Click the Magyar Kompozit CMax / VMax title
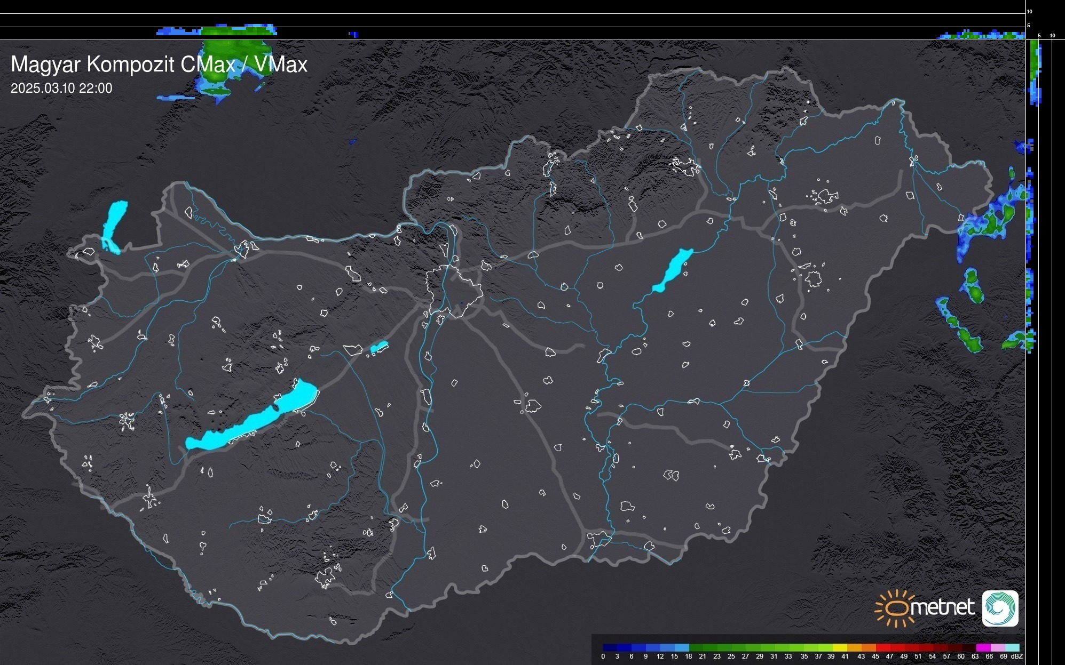 click(159, 65)
